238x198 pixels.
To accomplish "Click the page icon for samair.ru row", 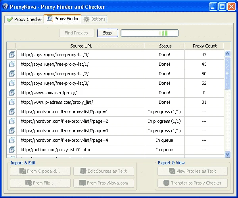I will 12,93.
